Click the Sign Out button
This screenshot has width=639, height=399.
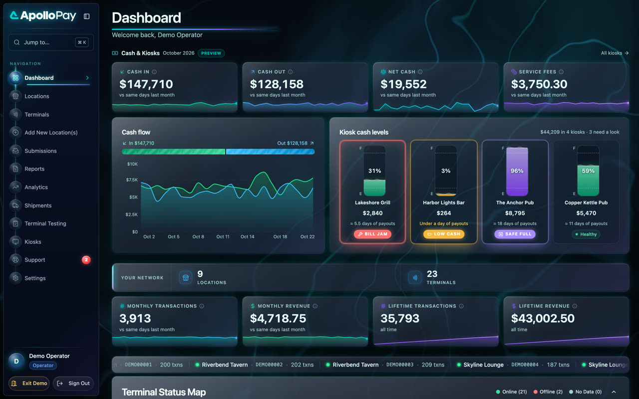[x=73, y=384]
